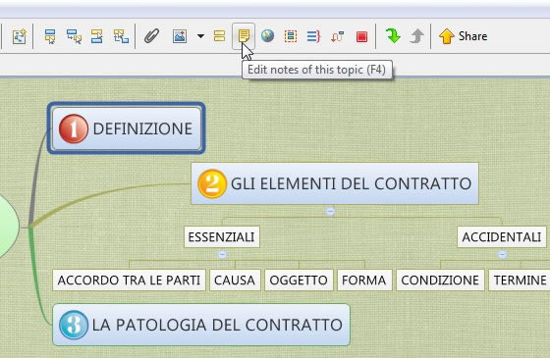The image size is (550, 358).
Task: Open the image insert dropdown arrow
Action: click(200, 36)
